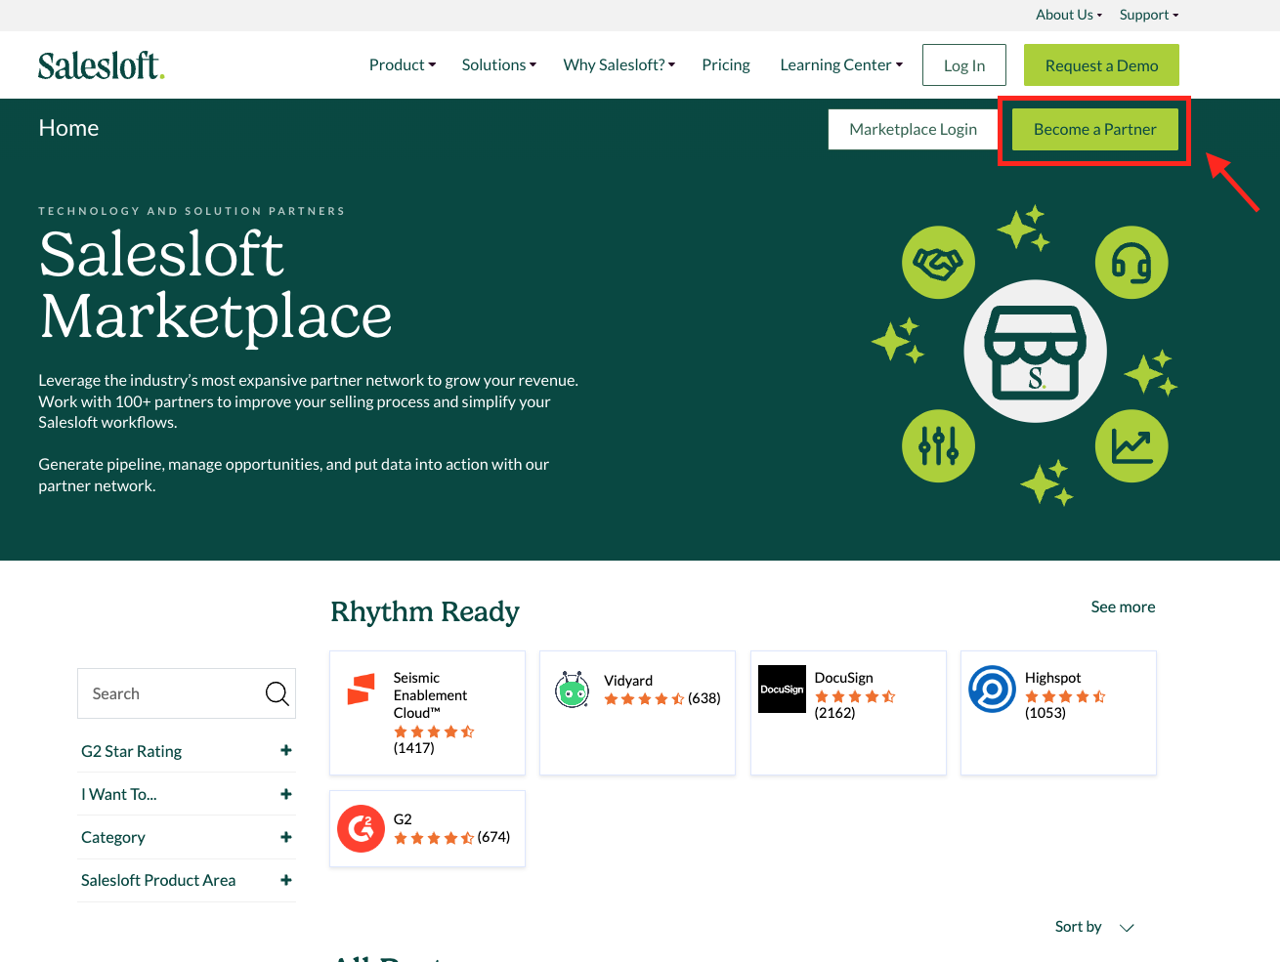Go to the Pricing page
This screenshot has width=1280, height=962.
726,65
